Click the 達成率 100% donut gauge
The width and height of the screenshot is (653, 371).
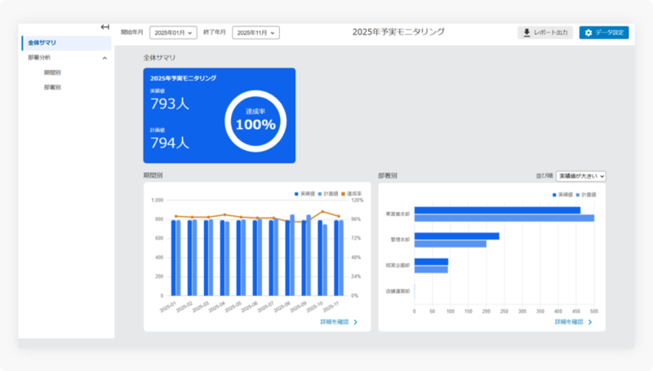pos(255,121)
